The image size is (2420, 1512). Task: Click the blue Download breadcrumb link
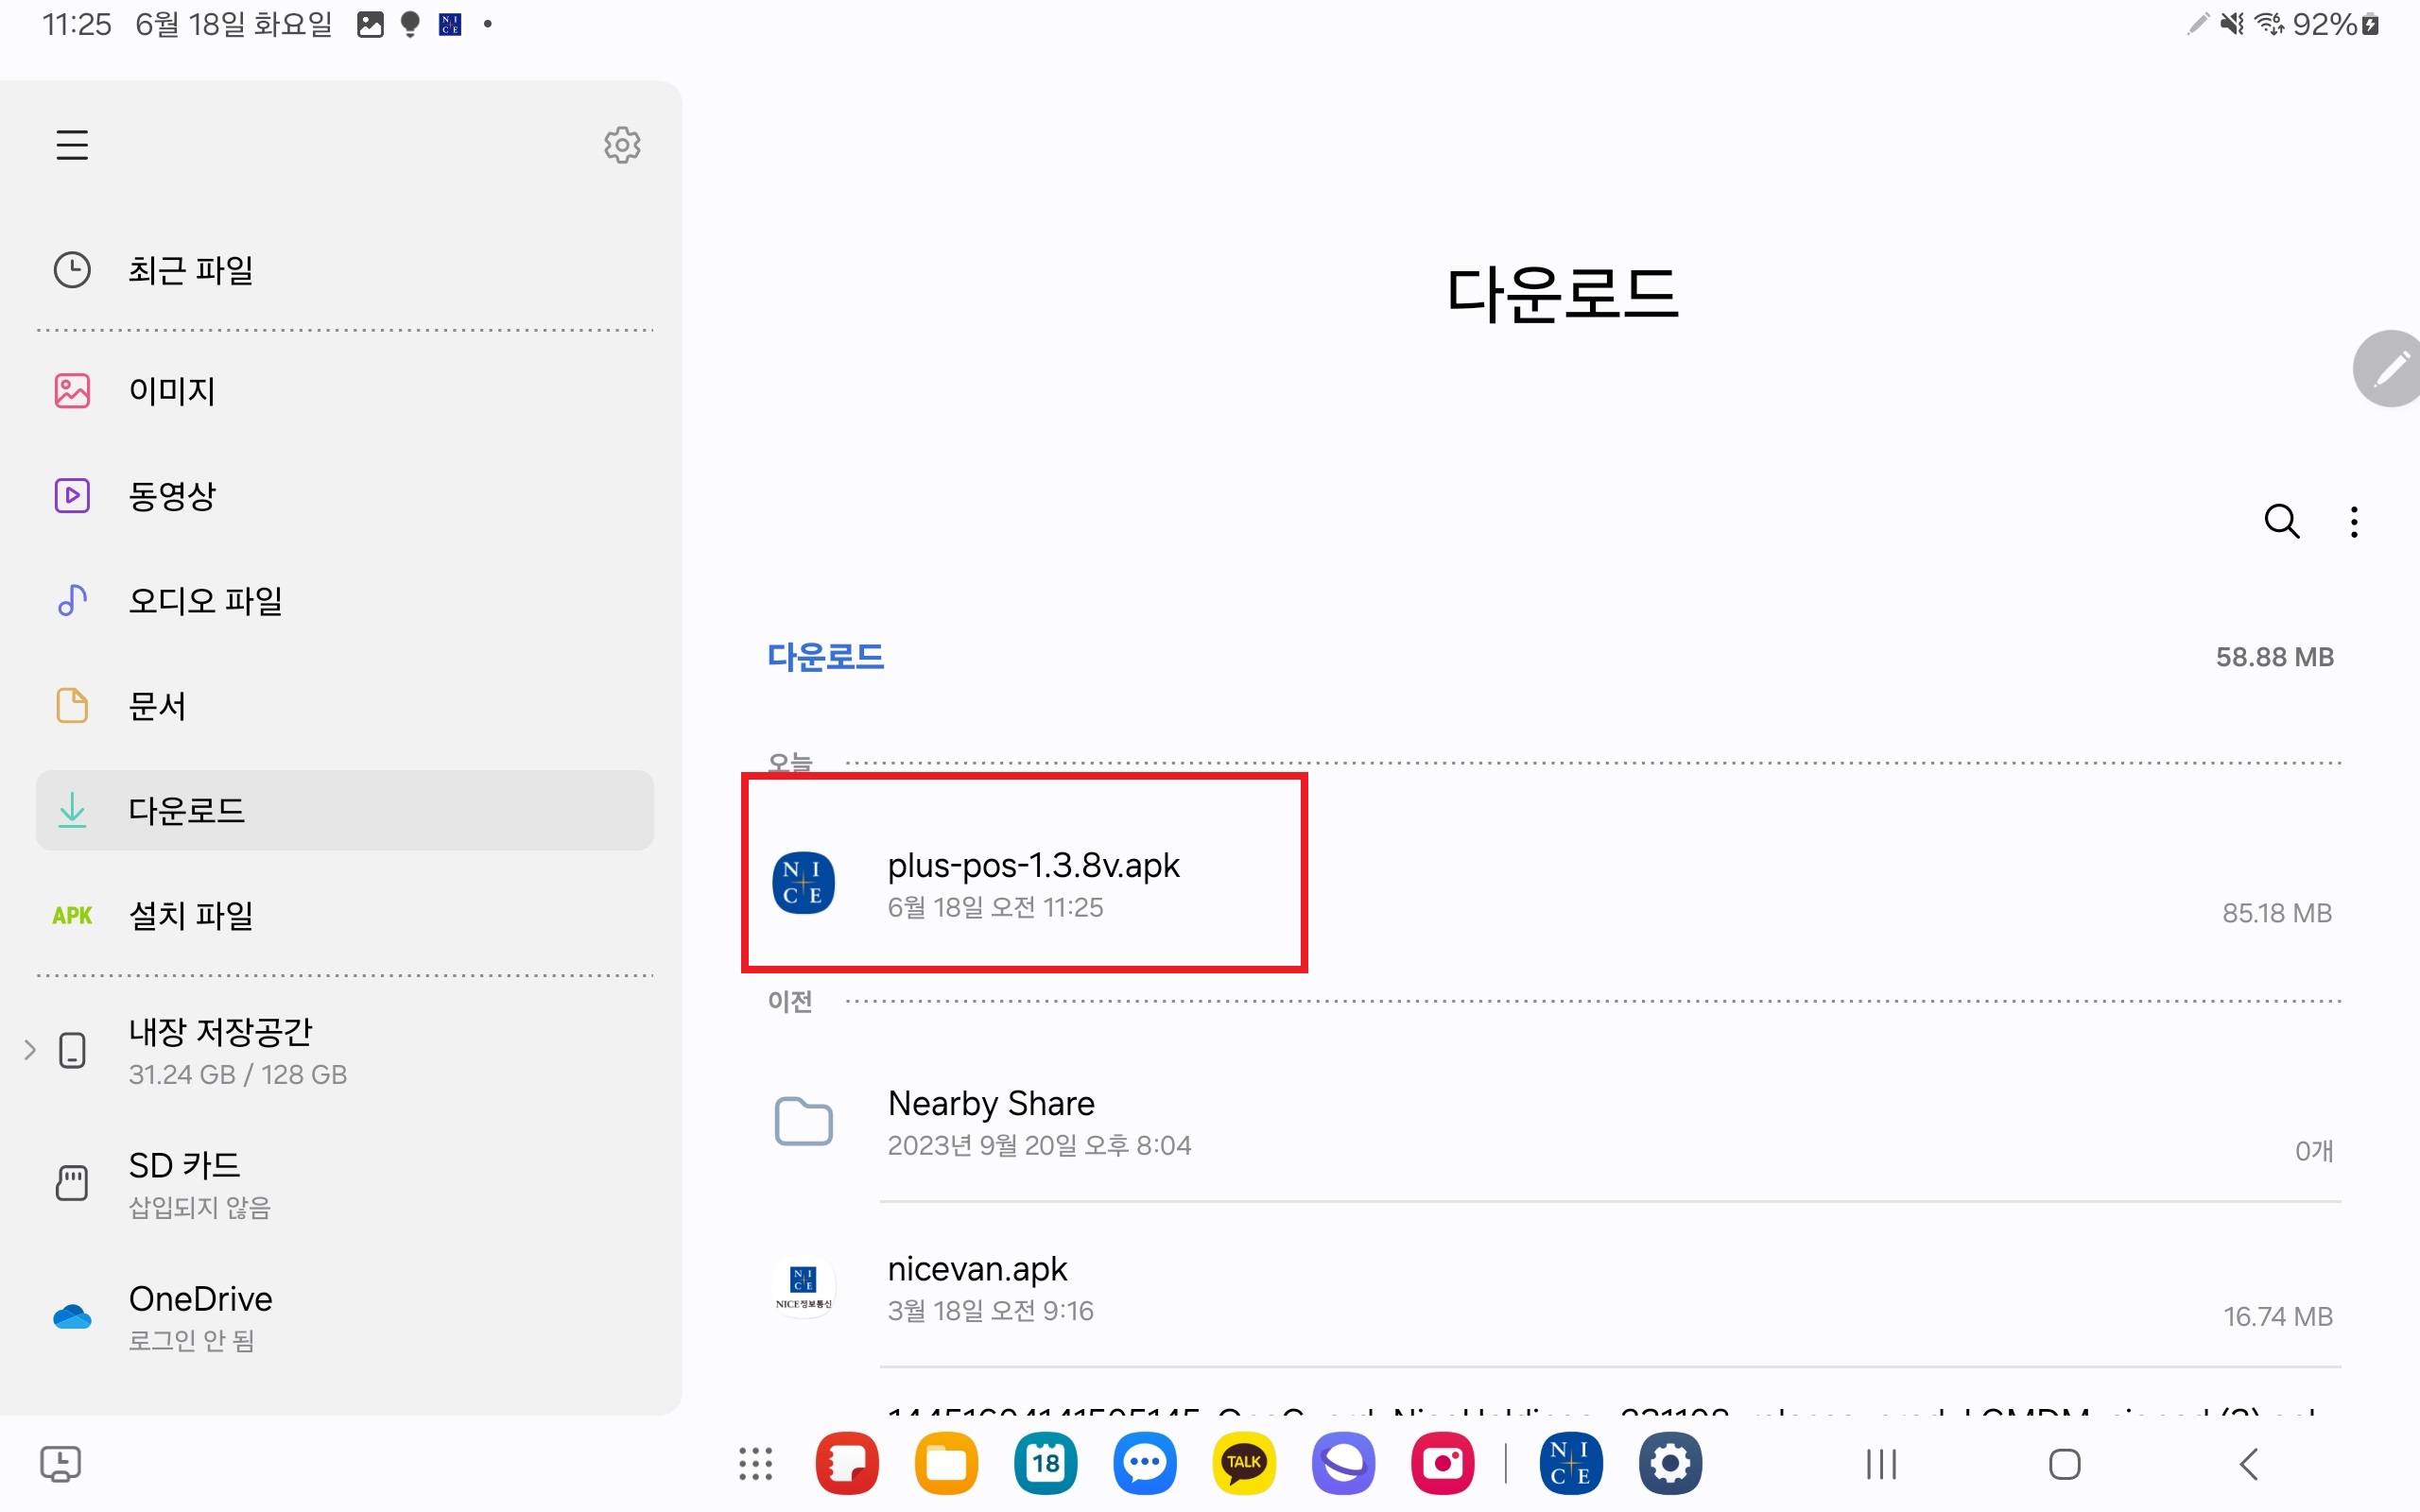[825, 657]
